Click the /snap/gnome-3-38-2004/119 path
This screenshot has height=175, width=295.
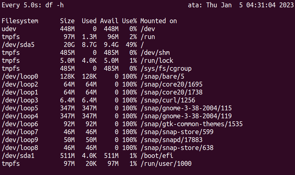pyautogui.click(x=186, y=116)
